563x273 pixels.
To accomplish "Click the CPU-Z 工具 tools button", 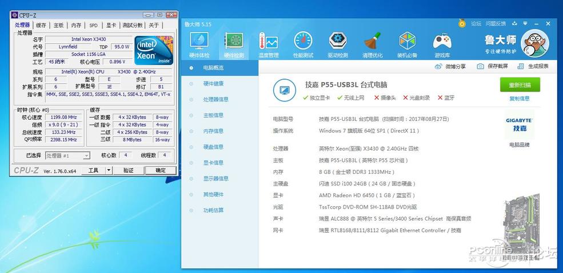I will 93,170.
